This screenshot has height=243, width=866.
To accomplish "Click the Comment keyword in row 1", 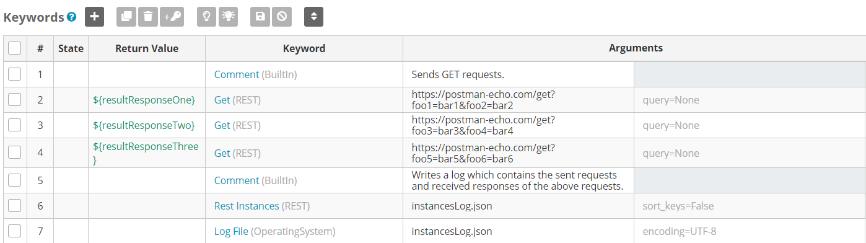I will tap(237, 74).
